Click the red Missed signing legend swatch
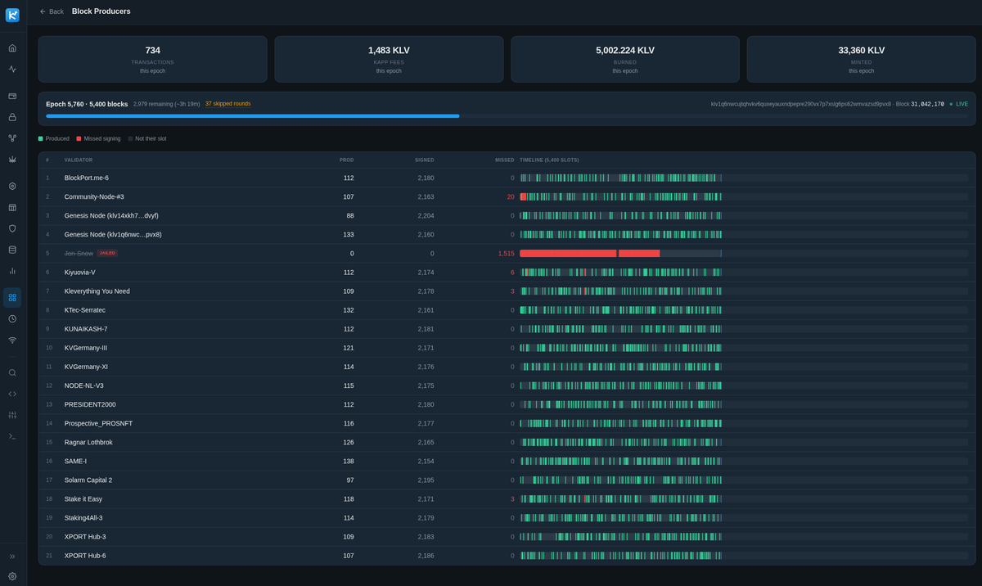The width and height of the screenshot is (982, 586). coord(79,138)
